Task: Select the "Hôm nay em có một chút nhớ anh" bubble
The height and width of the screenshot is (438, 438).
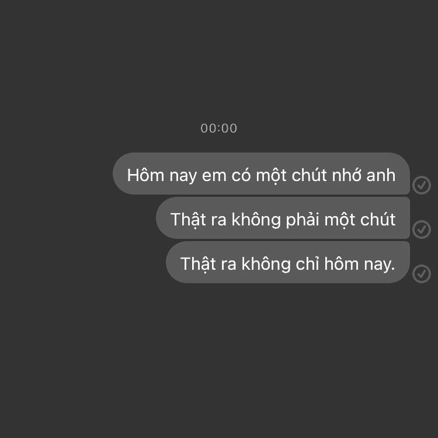Action: [x=261, y=173]
